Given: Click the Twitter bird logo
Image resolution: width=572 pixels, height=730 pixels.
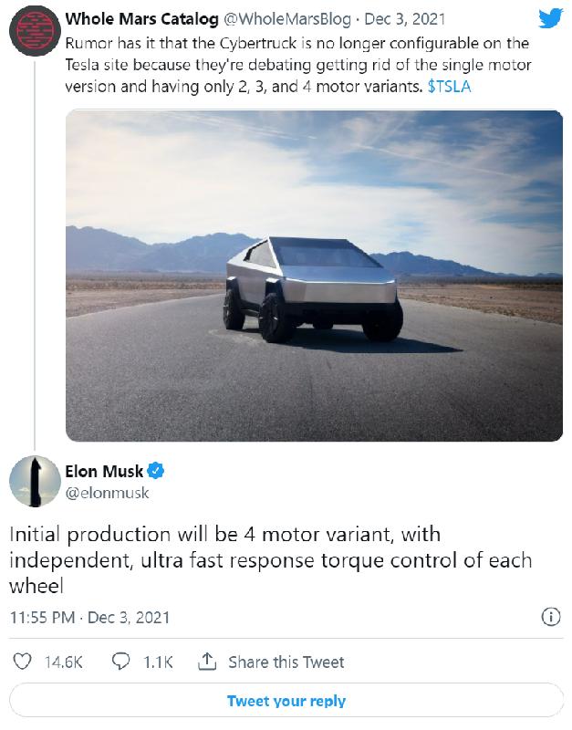Looking at the screenshot, I should (550, 18).
